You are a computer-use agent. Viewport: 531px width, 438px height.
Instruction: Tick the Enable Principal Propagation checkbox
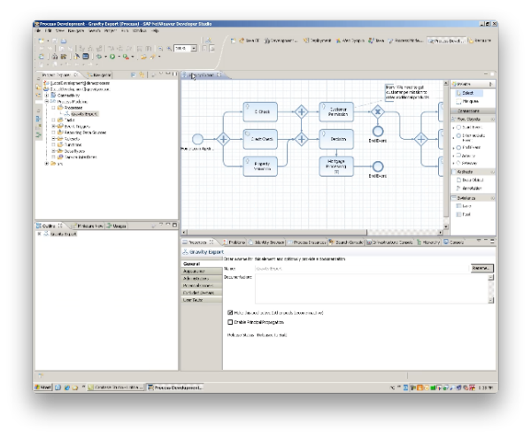230,322
